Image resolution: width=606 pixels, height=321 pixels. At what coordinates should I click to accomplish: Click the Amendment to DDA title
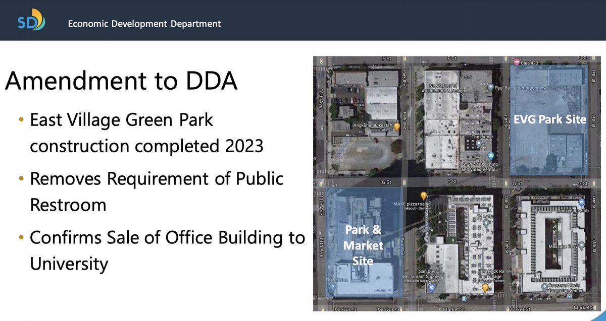tap(121, 81)
